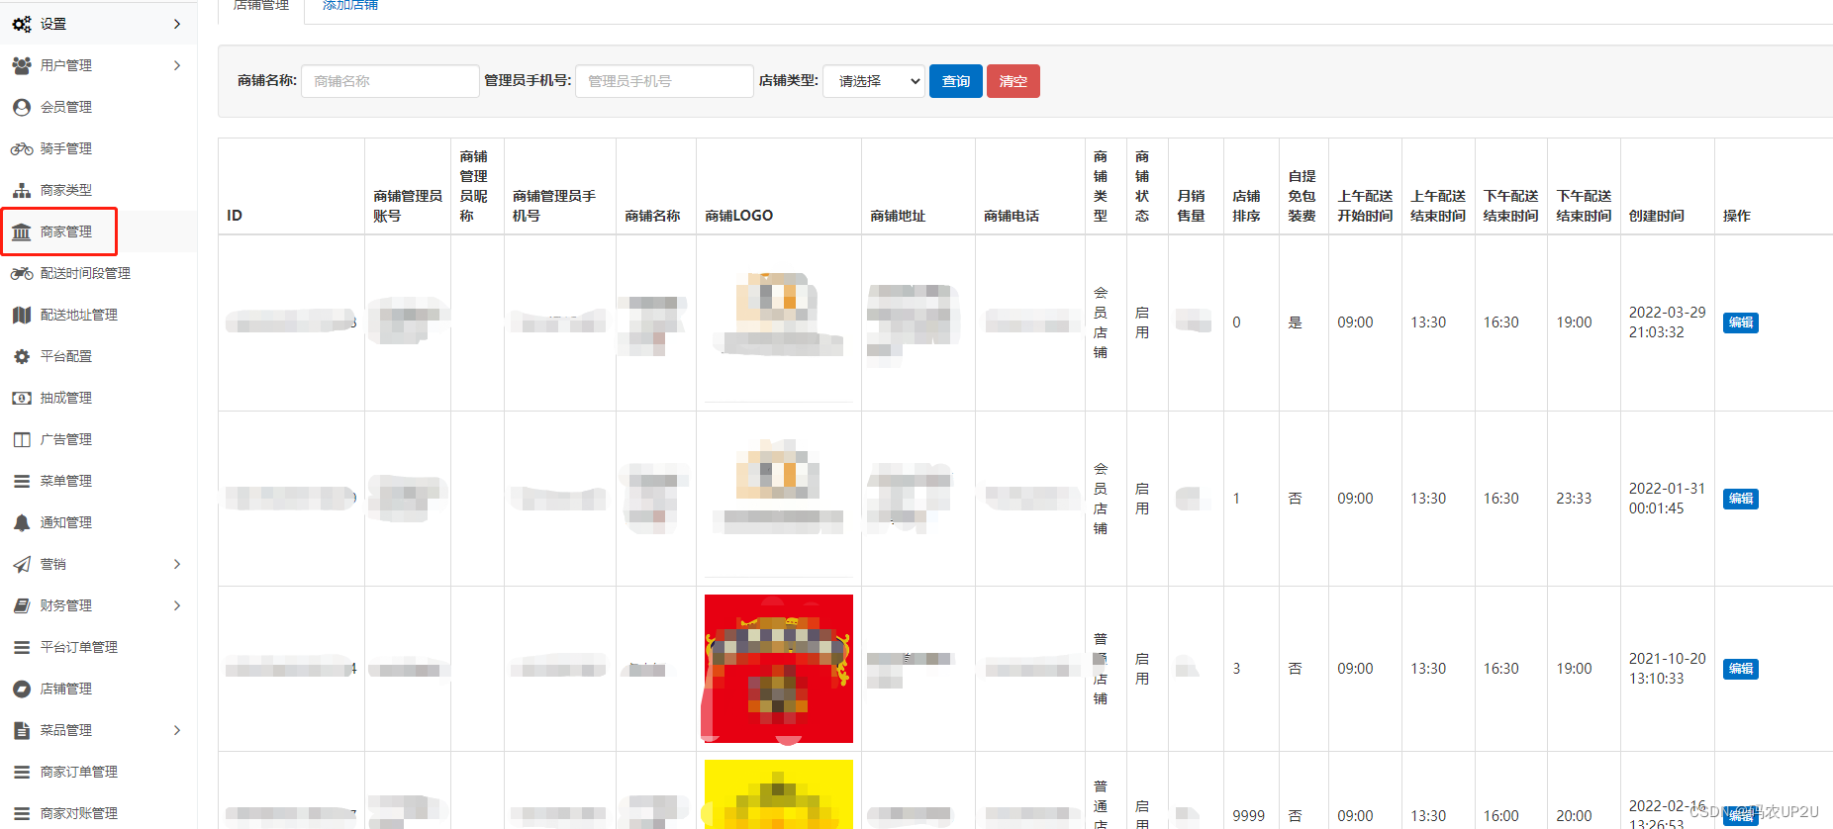Screen dimensions: 1833x829
Task: Expand the 菜品管理 submenu chevron
Action: 177,730
